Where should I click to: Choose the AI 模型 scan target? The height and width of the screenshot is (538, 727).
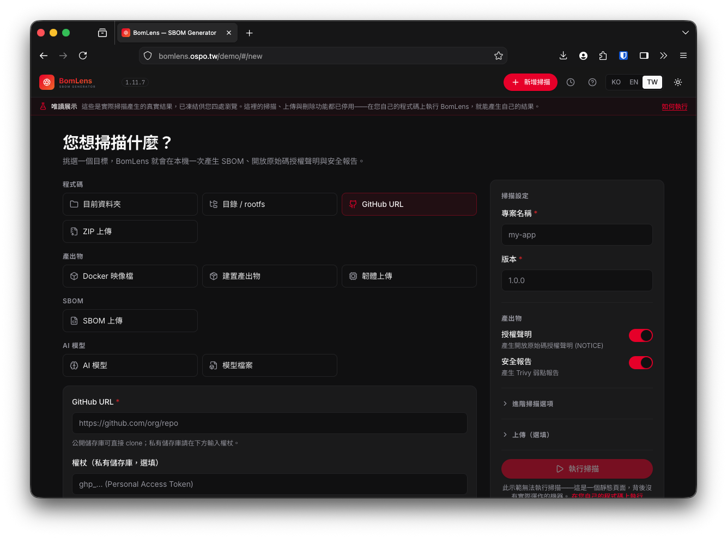tap(130, 365)
